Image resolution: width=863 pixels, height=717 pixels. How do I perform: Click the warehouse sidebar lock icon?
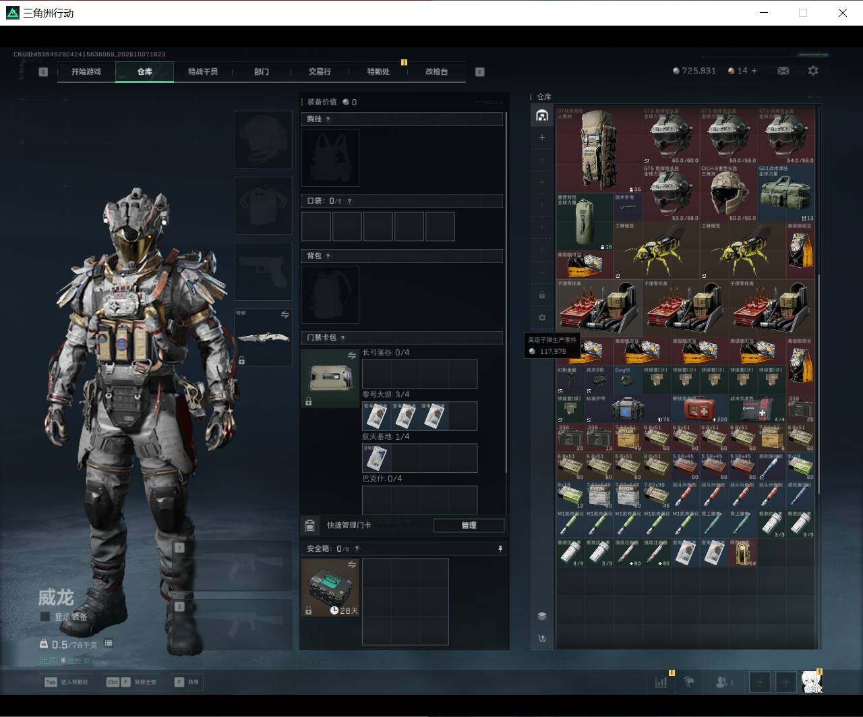542,295
